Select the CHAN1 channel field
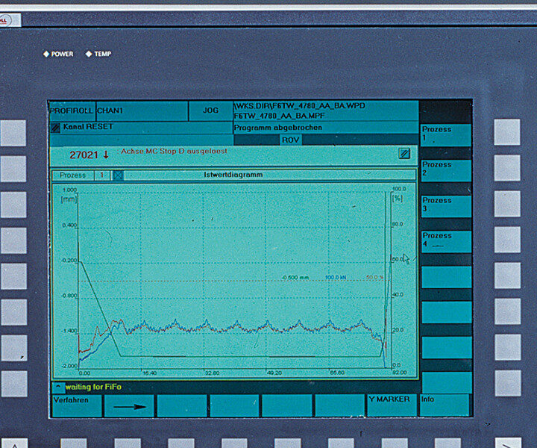This screenshot has height=448, width=537. 141,111
